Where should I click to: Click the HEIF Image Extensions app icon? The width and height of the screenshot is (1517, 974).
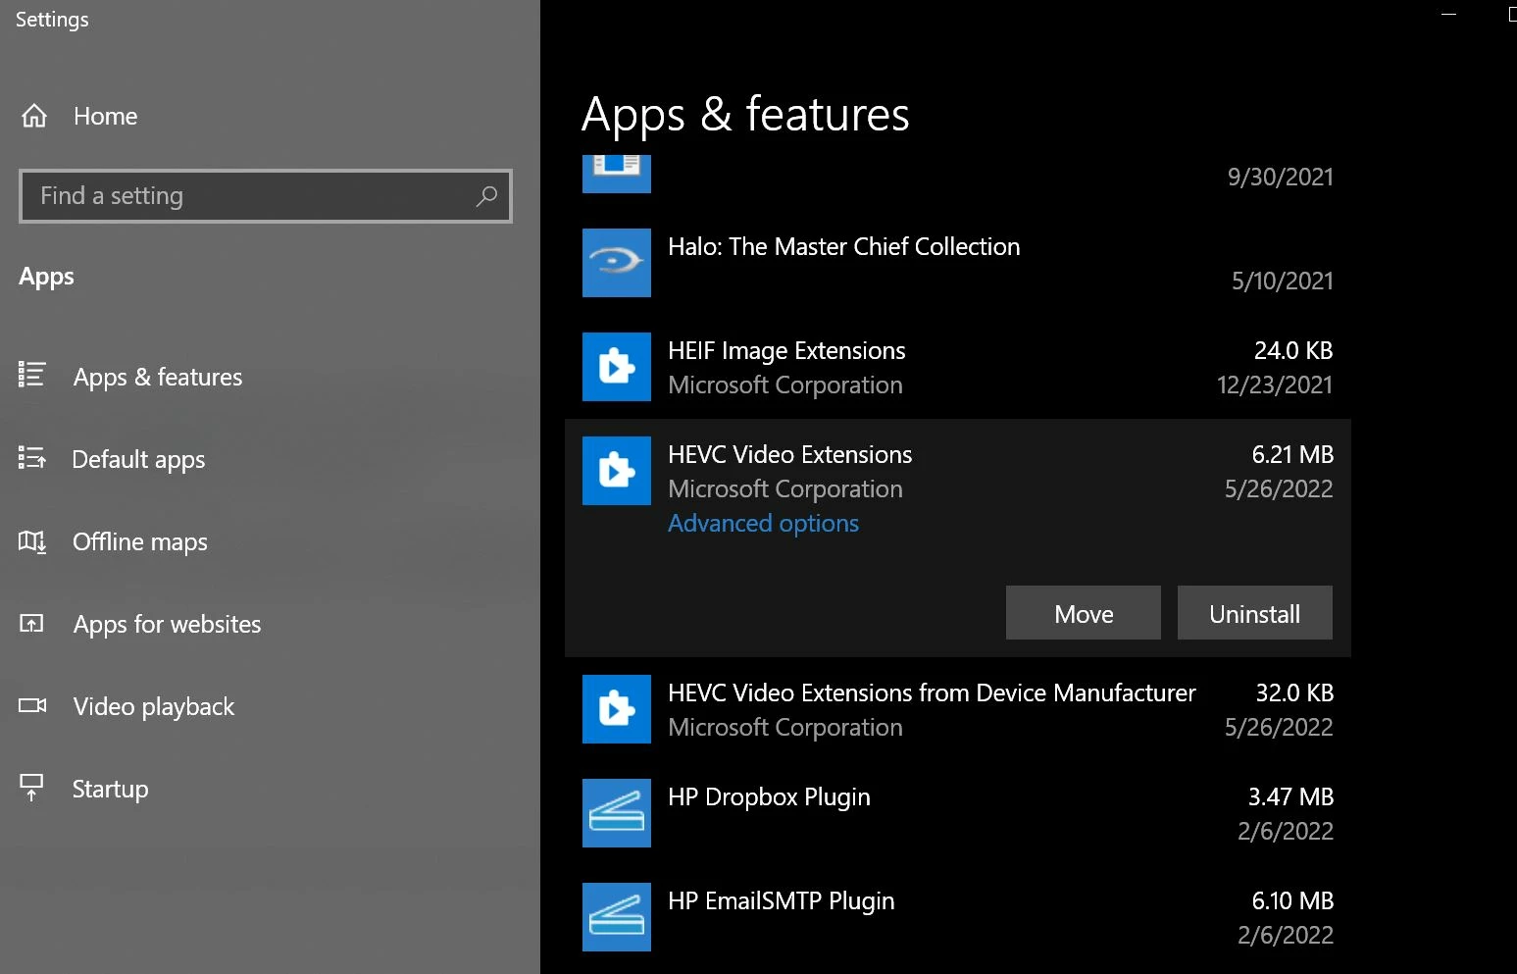[617, 367]
